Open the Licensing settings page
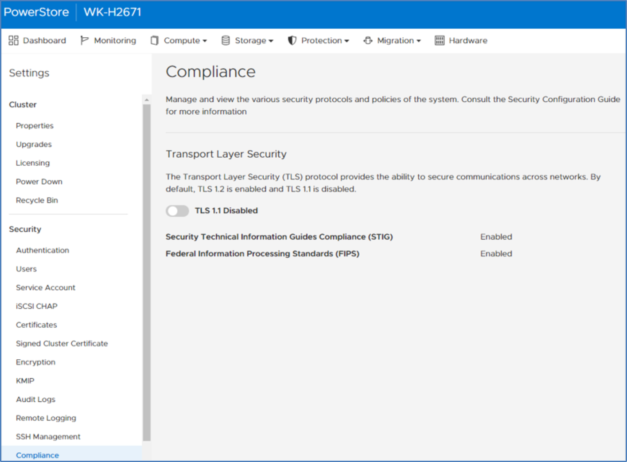Screen dimensions: 627x462 tap(33, 163)
